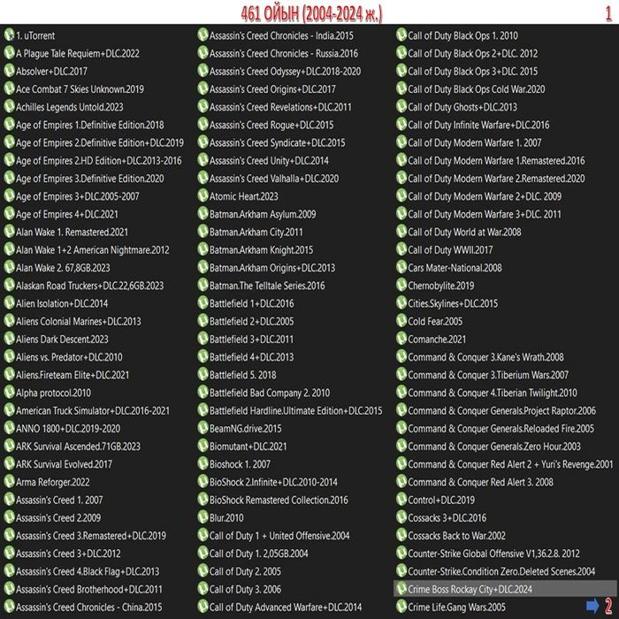
Task: Click the torrent icon beside Cold Fear.2005
Action: click(x=401, y=321)
